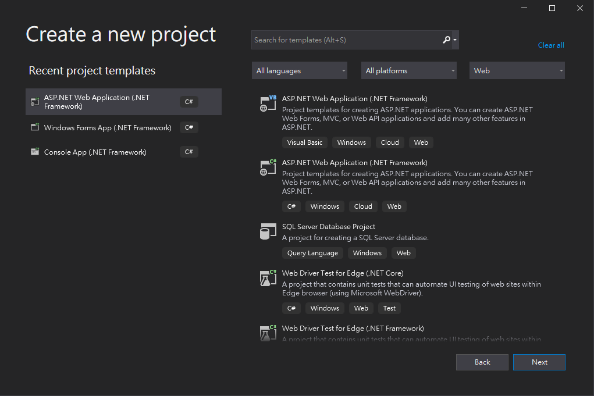Click the search magnifier icon
The height and width of the screenshot is (396, 594).
(x=447, y=40)
